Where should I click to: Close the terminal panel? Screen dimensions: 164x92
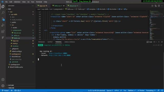click(x=162, y=42)
